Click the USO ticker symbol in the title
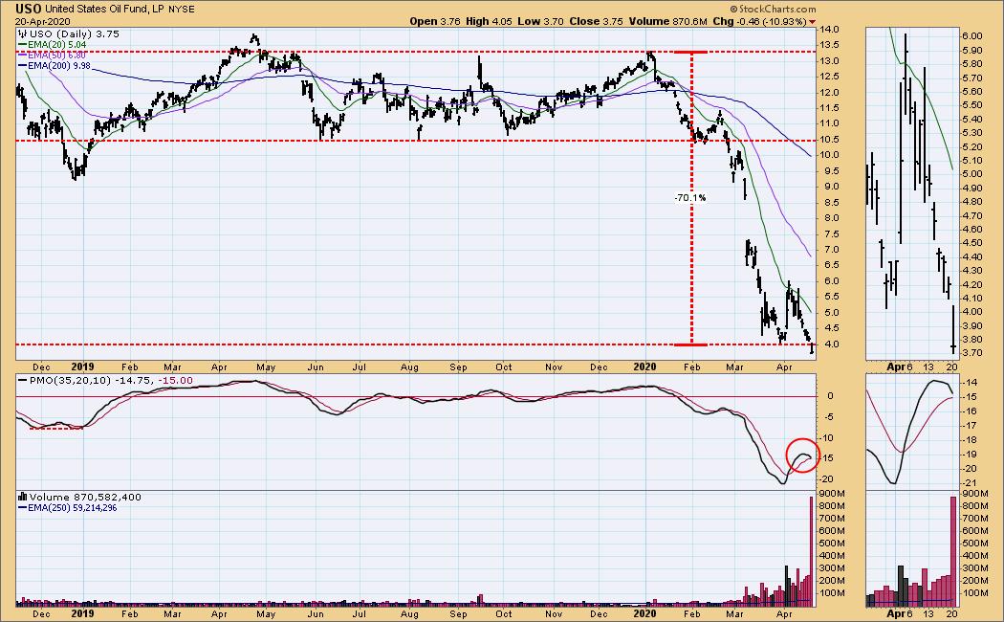Screen dimensions: 1004x622 click(29, 9)
